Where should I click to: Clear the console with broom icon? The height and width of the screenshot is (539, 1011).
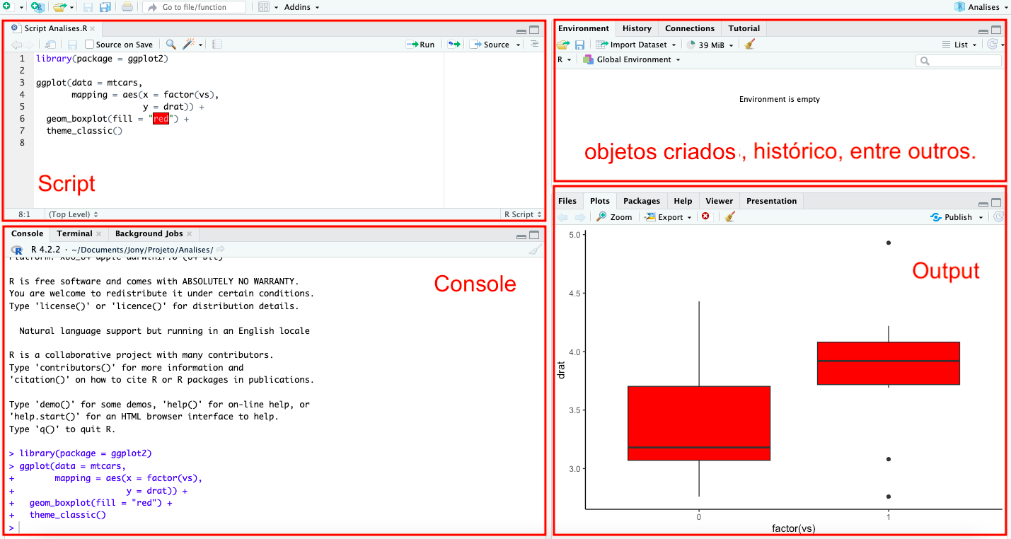click(536, 250)
